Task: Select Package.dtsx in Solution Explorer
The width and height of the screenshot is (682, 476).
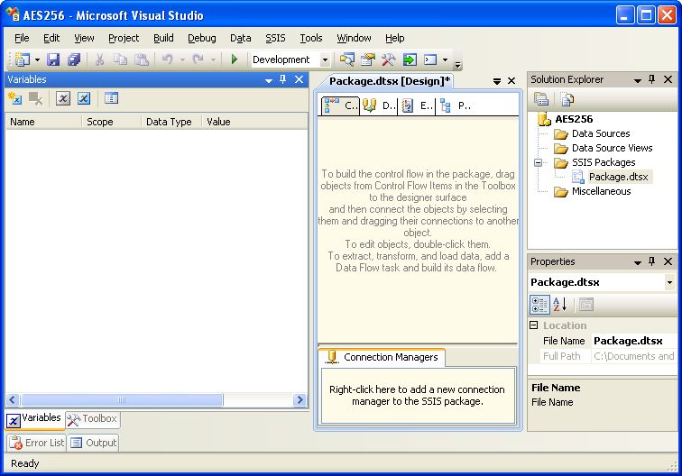Action: 619,177
